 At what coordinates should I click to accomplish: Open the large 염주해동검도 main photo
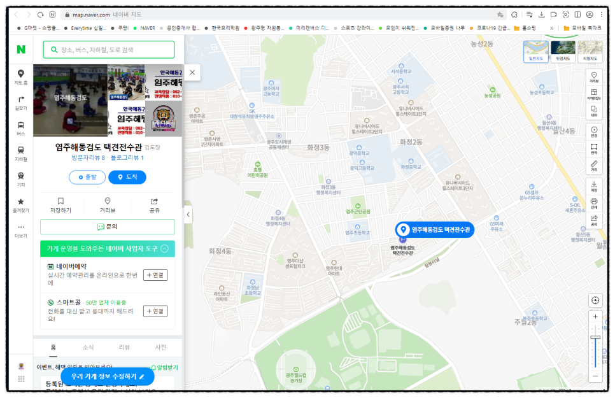tap(70, 101)
